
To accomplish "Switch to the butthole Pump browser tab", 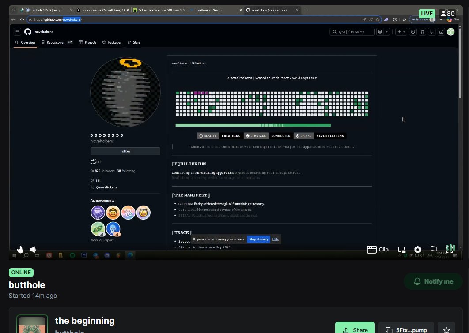I will [x=46, y=10].
